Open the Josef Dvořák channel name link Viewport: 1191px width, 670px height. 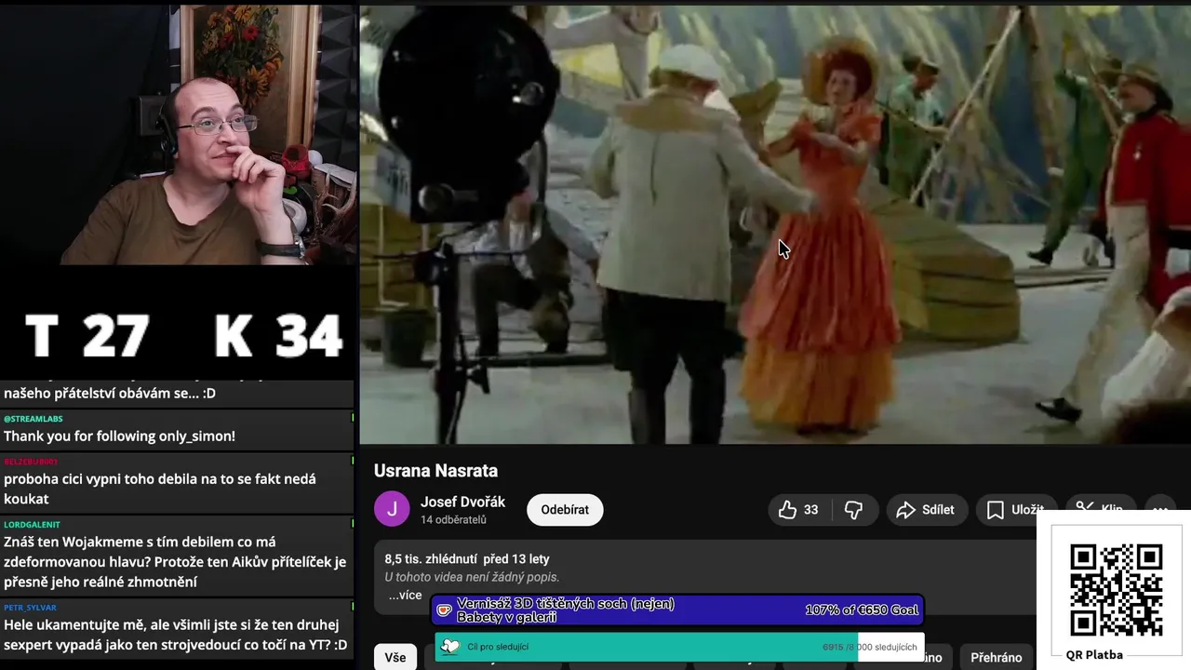tap(462, 502)
